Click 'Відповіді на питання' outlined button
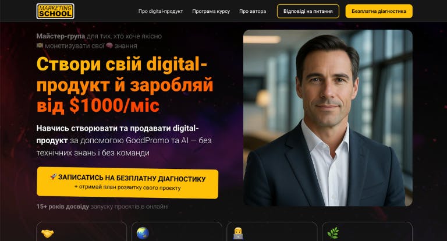This screenshot has width=447, height=241. click(x=308, y=12)
